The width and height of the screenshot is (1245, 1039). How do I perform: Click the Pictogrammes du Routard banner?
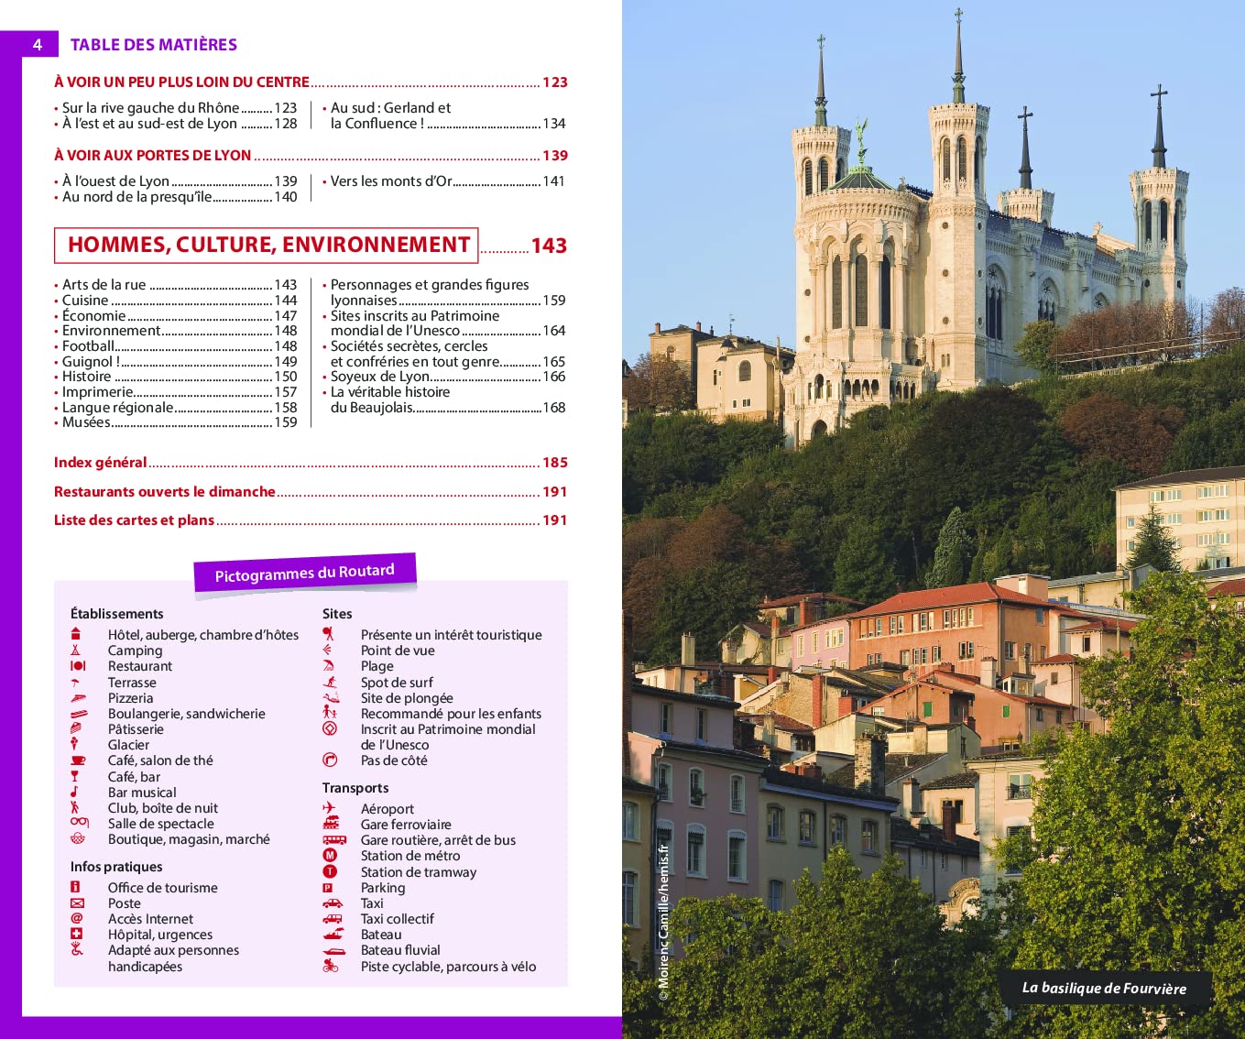pyautogui.click(x=305, y=574)
